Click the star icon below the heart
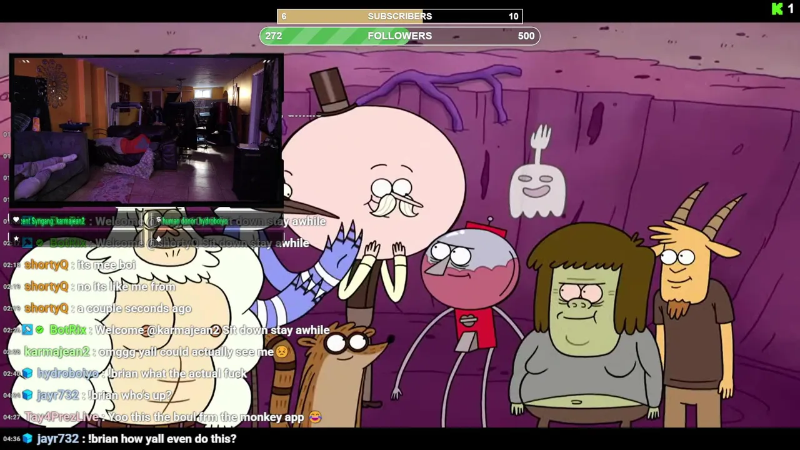 [x=16, y=238]
